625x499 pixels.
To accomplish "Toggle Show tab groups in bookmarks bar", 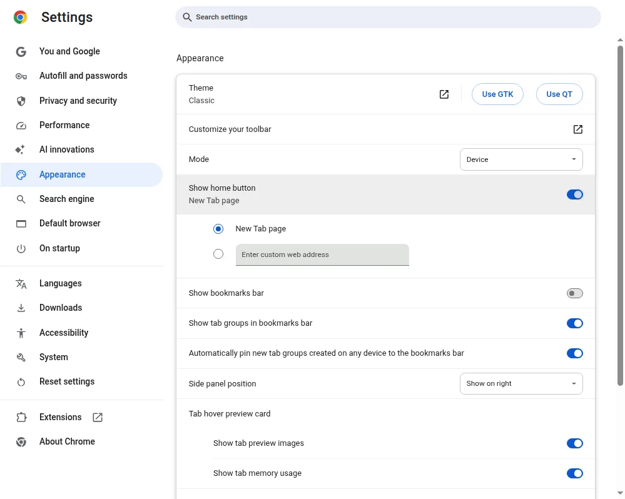I will 575,323.
